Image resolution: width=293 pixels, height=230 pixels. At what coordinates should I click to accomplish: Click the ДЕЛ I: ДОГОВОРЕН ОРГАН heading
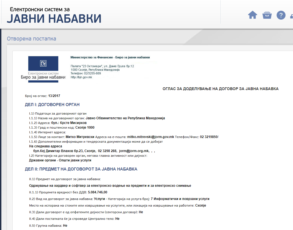(x=52, y=105)
